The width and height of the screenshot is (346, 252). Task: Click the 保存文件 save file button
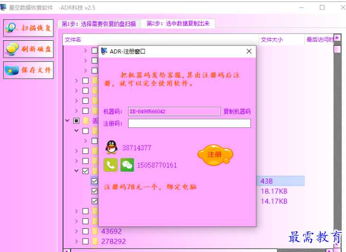tap(28, 70)
